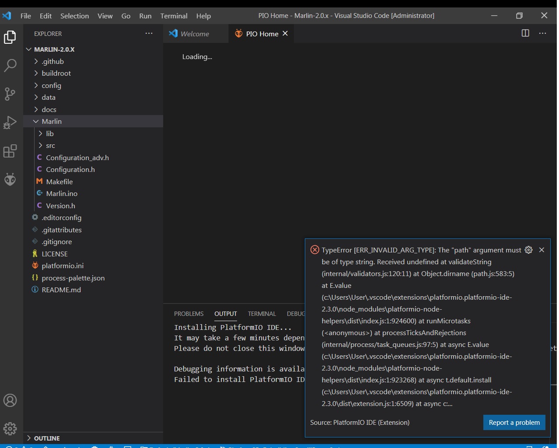Open the Run menu

pyautogui.click(x=145, y=16)
